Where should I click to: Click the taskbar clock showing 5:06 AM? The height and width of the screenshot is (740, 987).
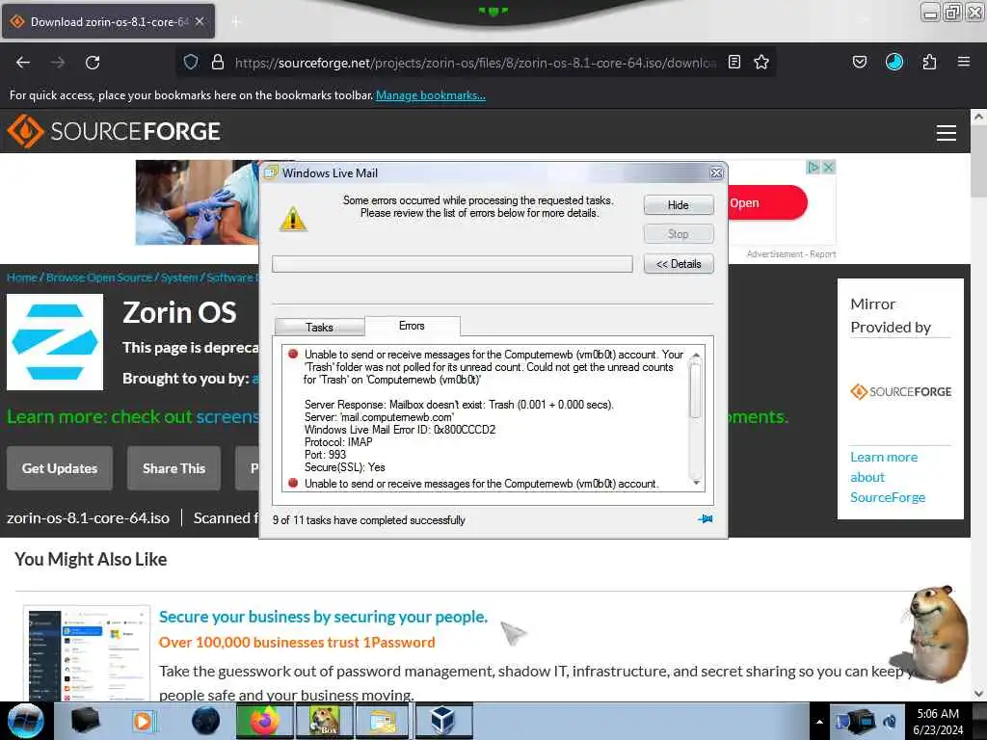938,721
